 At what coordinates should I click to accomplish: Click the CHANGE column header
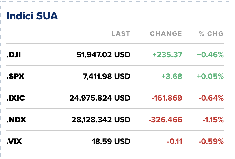tap(166, 34)
